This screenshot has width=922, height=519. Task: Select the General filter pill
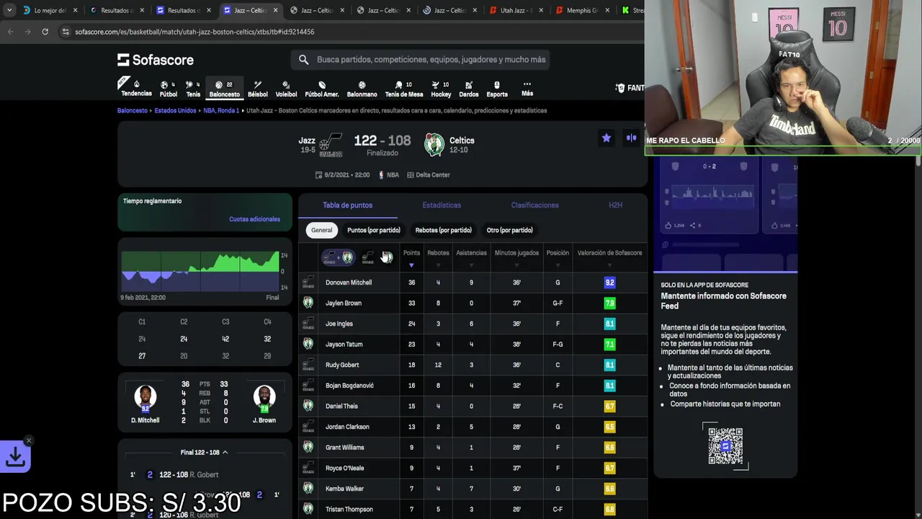321,230
